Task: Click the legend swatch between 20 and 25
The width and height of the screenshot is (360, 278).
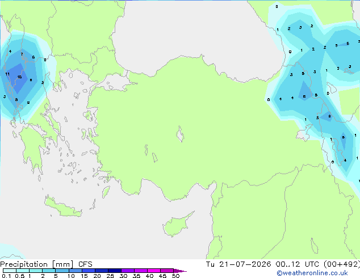Action: (x=102, y=271)
